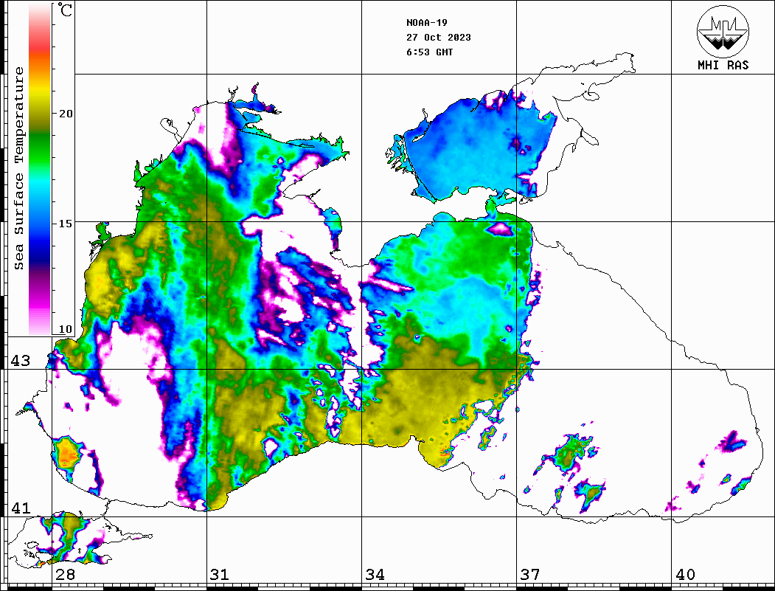The image size is (775, 591).
Task: Click the time '6:53 GMT'
Action: pos(429,52)
